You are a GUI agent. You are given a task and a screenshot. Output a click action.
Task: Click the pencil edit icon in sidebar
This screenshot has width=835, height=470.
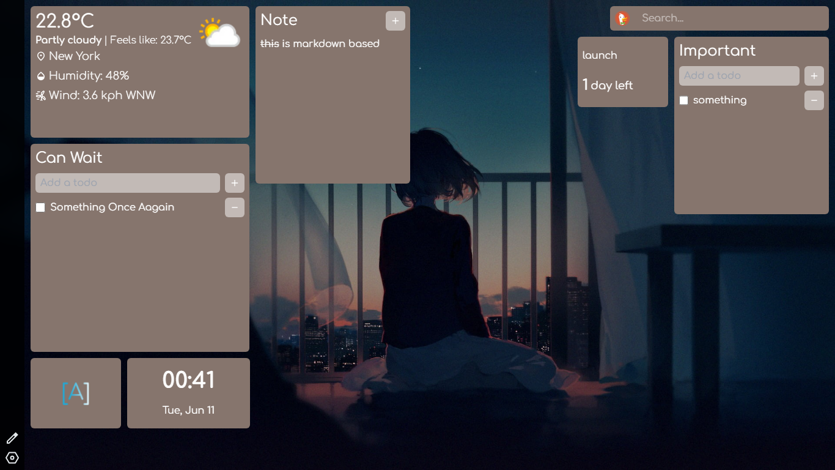(12, 438)
